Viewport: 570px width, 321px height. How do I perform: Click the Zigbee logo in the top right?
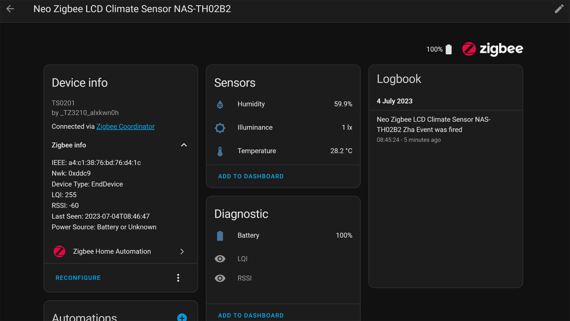(492, 49)
